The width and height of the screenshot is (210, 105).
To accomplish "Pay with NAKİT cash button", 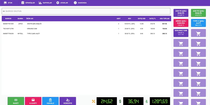I will tap(16, 101).
